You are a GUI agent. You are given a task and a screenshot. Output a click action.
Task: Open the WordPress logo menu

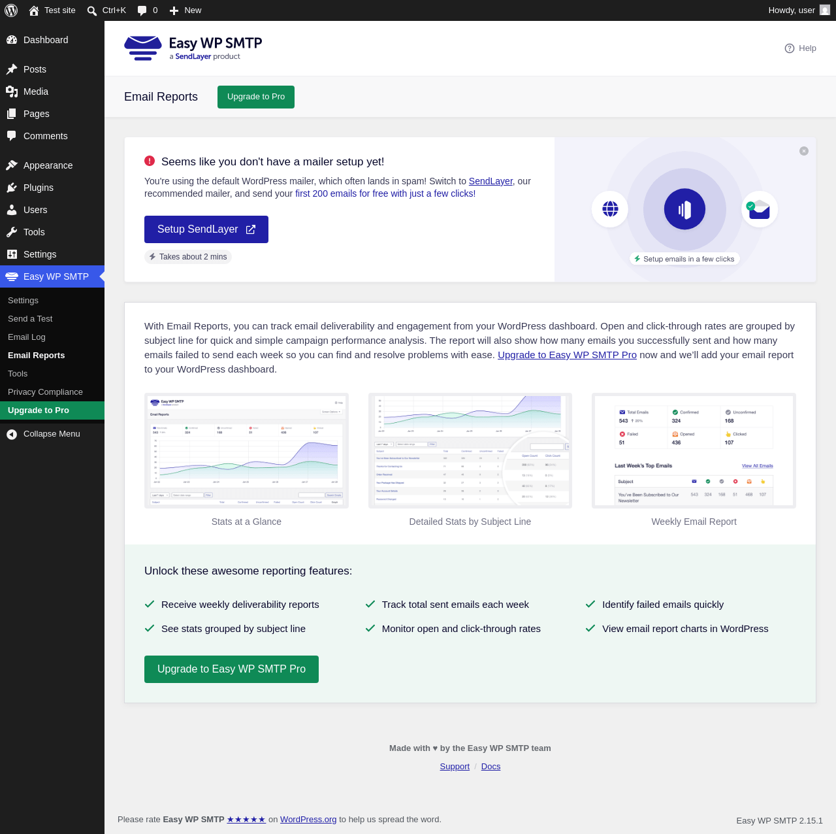(11, 10)
